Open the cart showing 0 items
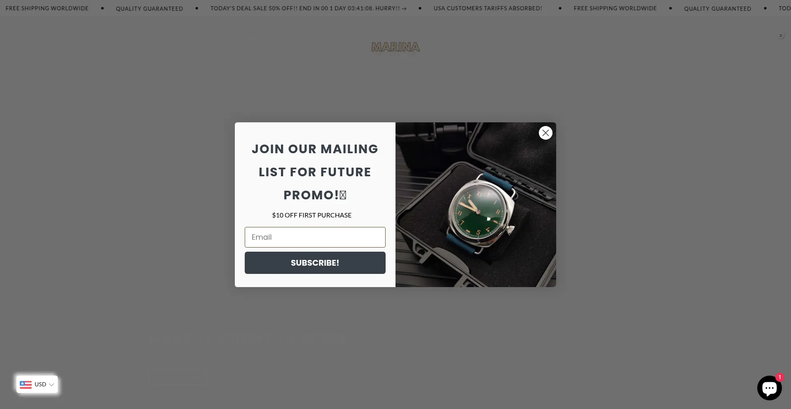 tap(780, 36)
